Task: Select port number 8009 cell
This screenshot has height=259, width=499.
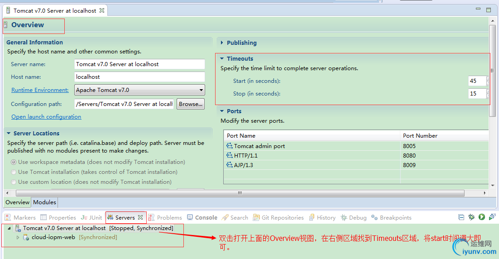Action: (445, 165)
